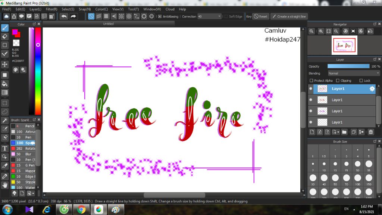
Task: Select the Text tool
Action: click(x=4, y=148)
